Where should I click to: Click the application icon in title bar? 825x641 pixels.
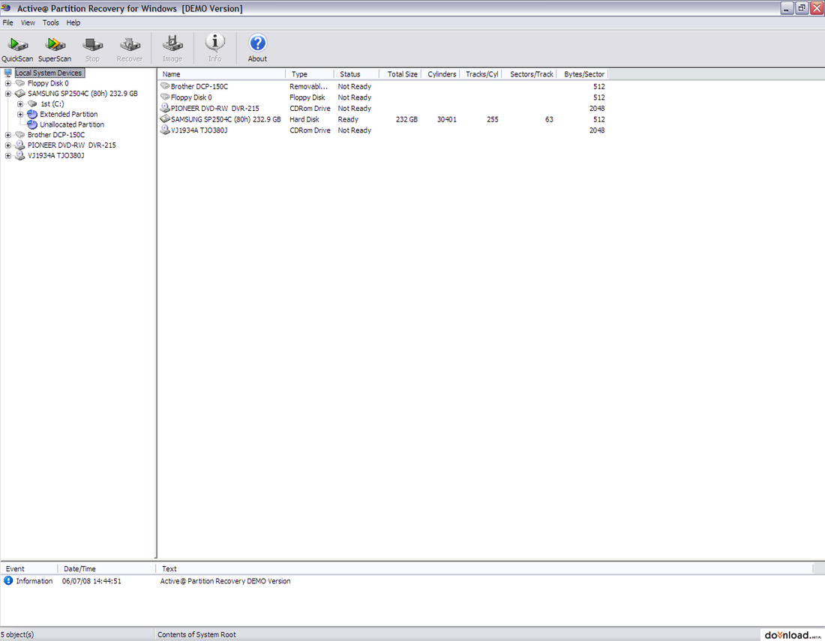6,8
